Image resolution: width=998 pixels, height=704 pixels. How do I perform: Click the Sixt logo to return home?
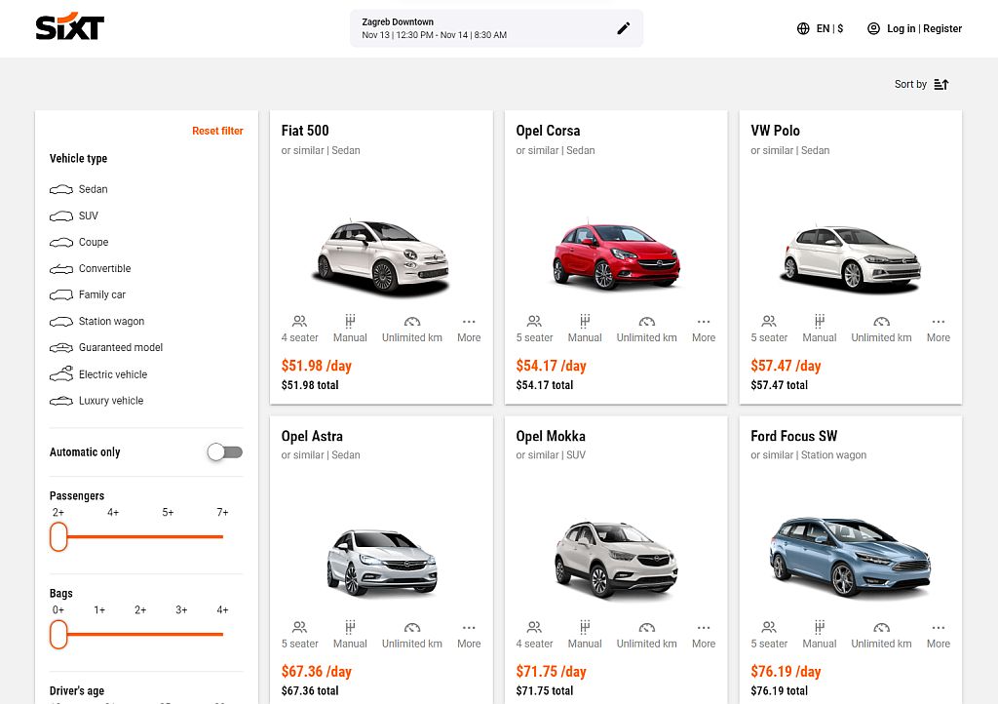coord(69,27)
